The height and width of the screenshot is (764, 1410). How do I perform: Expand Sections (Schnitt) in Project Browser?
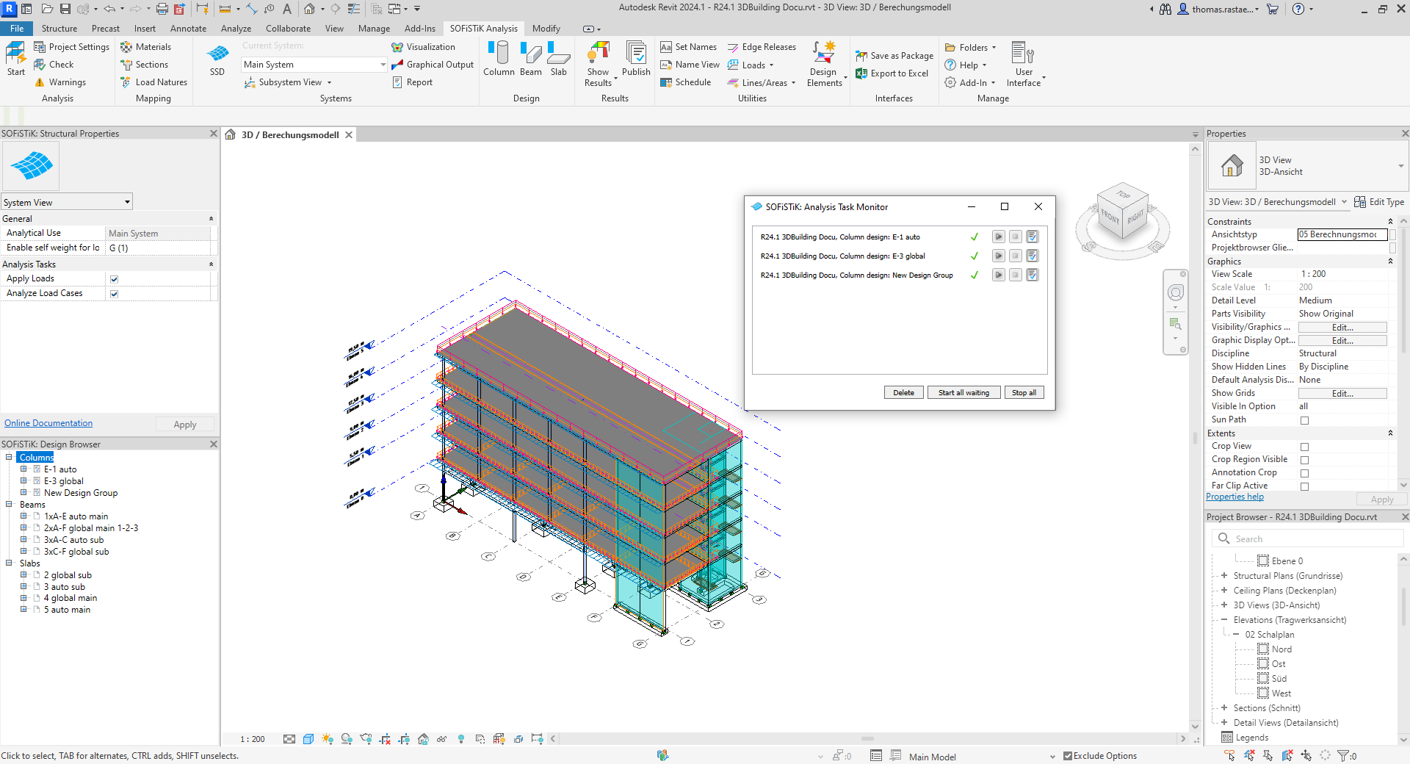coord(1224,707)
